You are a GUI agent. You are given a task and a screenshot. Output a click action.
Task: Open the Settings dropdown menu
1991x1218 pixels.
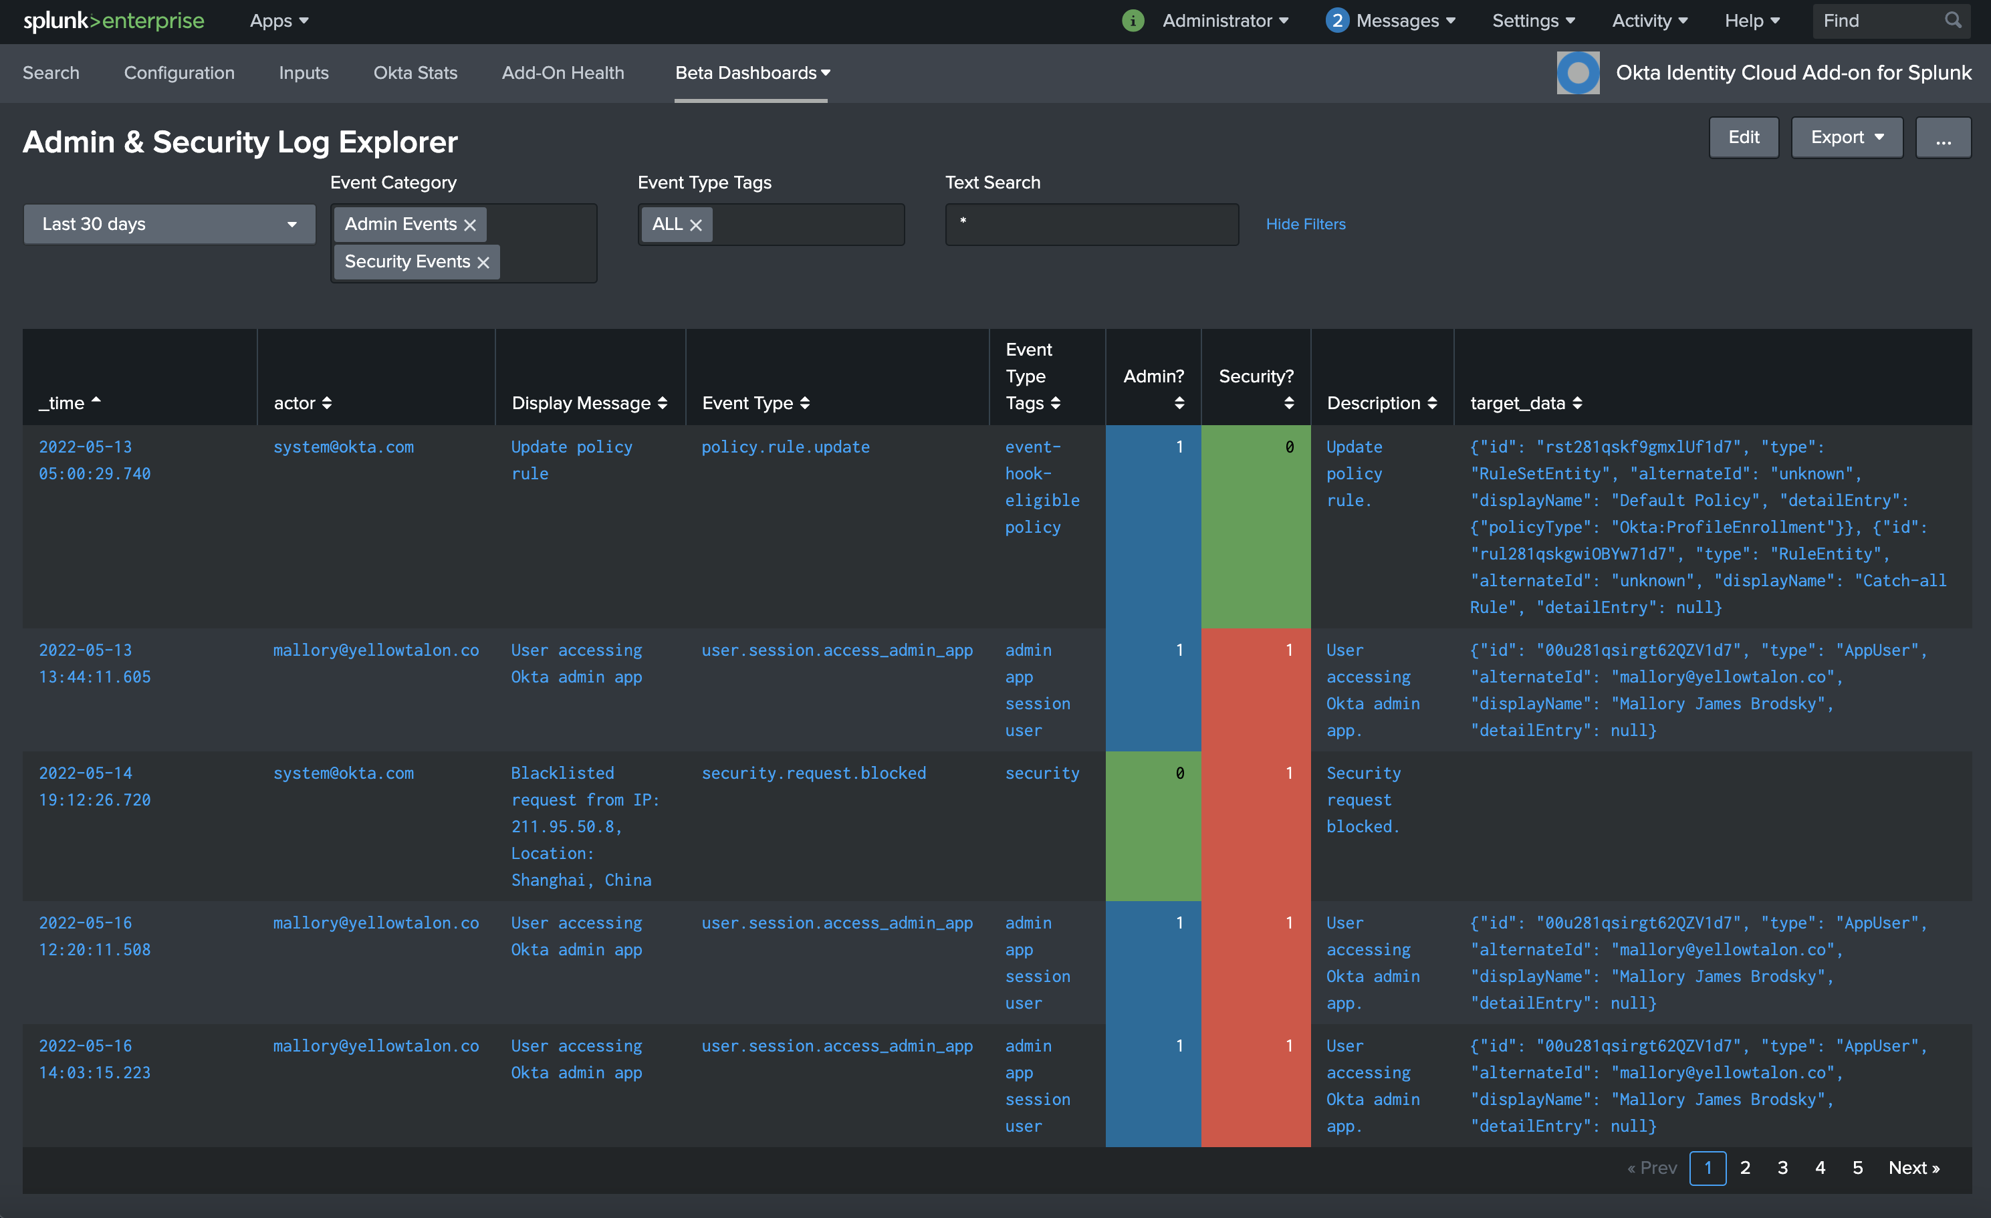click(1534, 21)
